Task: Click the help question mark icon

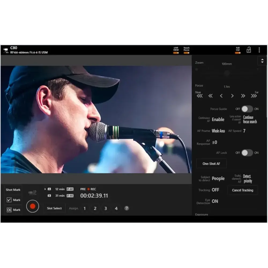Action: pos(126,208)
